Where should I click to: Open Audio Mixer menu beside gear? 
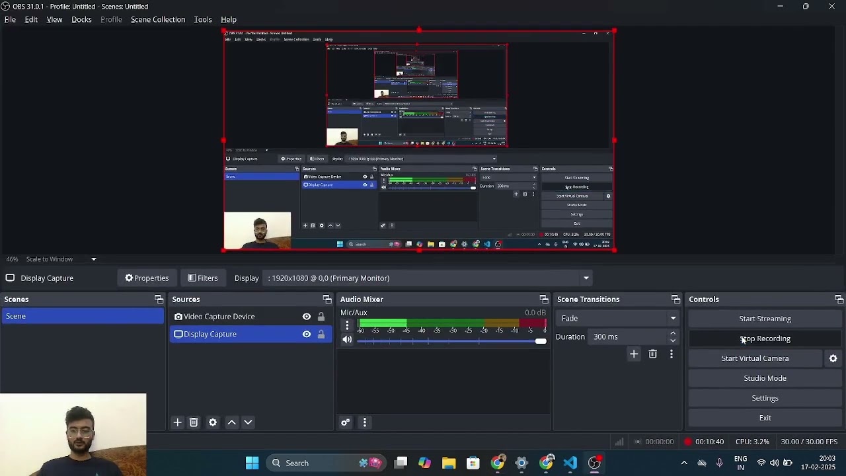click(x=365, y=422)
